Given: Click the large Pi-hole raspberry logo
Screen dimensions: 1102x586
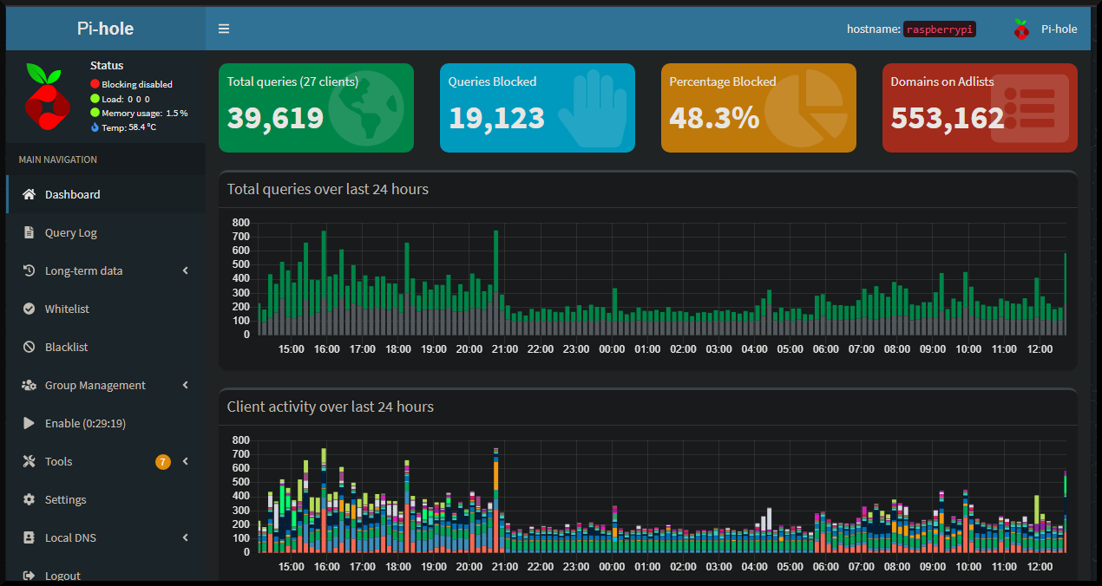Looking at the screenshot, I should [47, 96].
